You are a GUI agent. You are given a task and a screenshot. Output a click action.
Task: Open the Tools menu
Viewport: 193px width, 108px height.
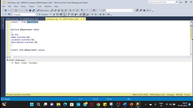pyautogui.click(x=40, y=6)
